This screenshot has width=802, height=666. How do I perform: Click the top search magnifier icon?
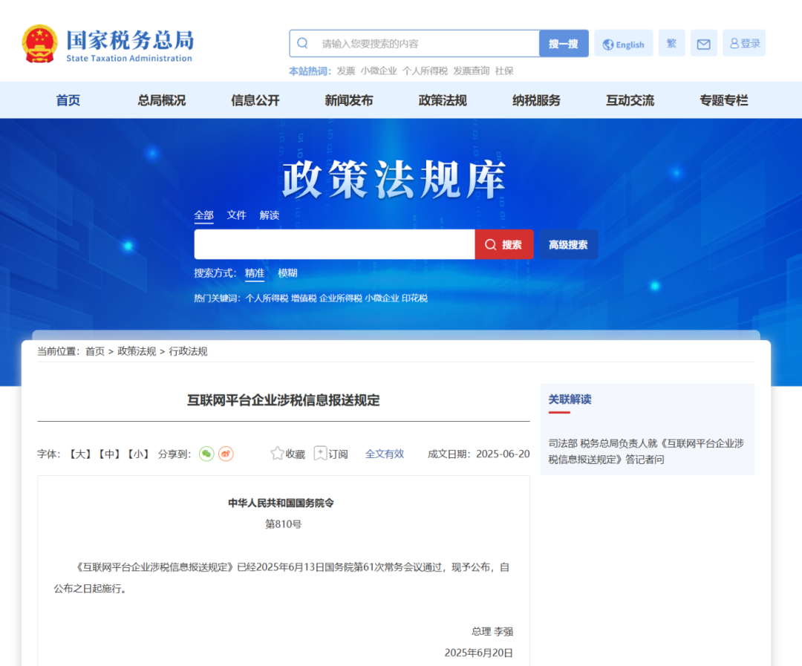pyautogui.click(x=302, y=43)
